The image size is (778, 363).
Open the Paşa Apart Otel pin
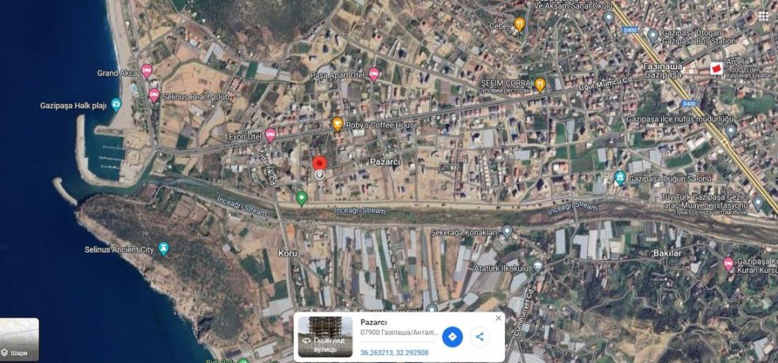coord(374,74)
